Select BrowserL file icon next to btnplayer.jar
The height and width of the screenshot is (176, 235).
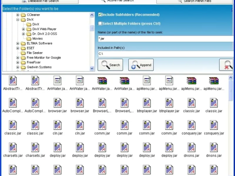coord(124,103)
